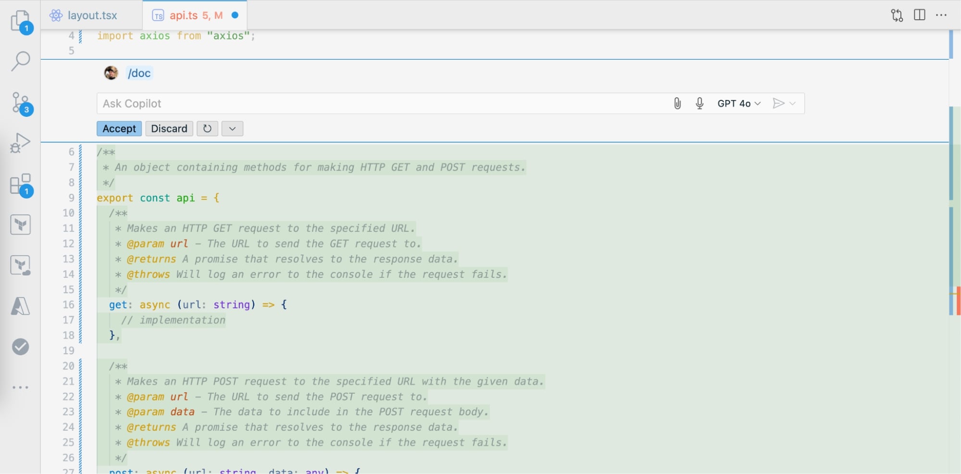Click the editor vertical scrollbar overview ruler

(x=954, y=240)
